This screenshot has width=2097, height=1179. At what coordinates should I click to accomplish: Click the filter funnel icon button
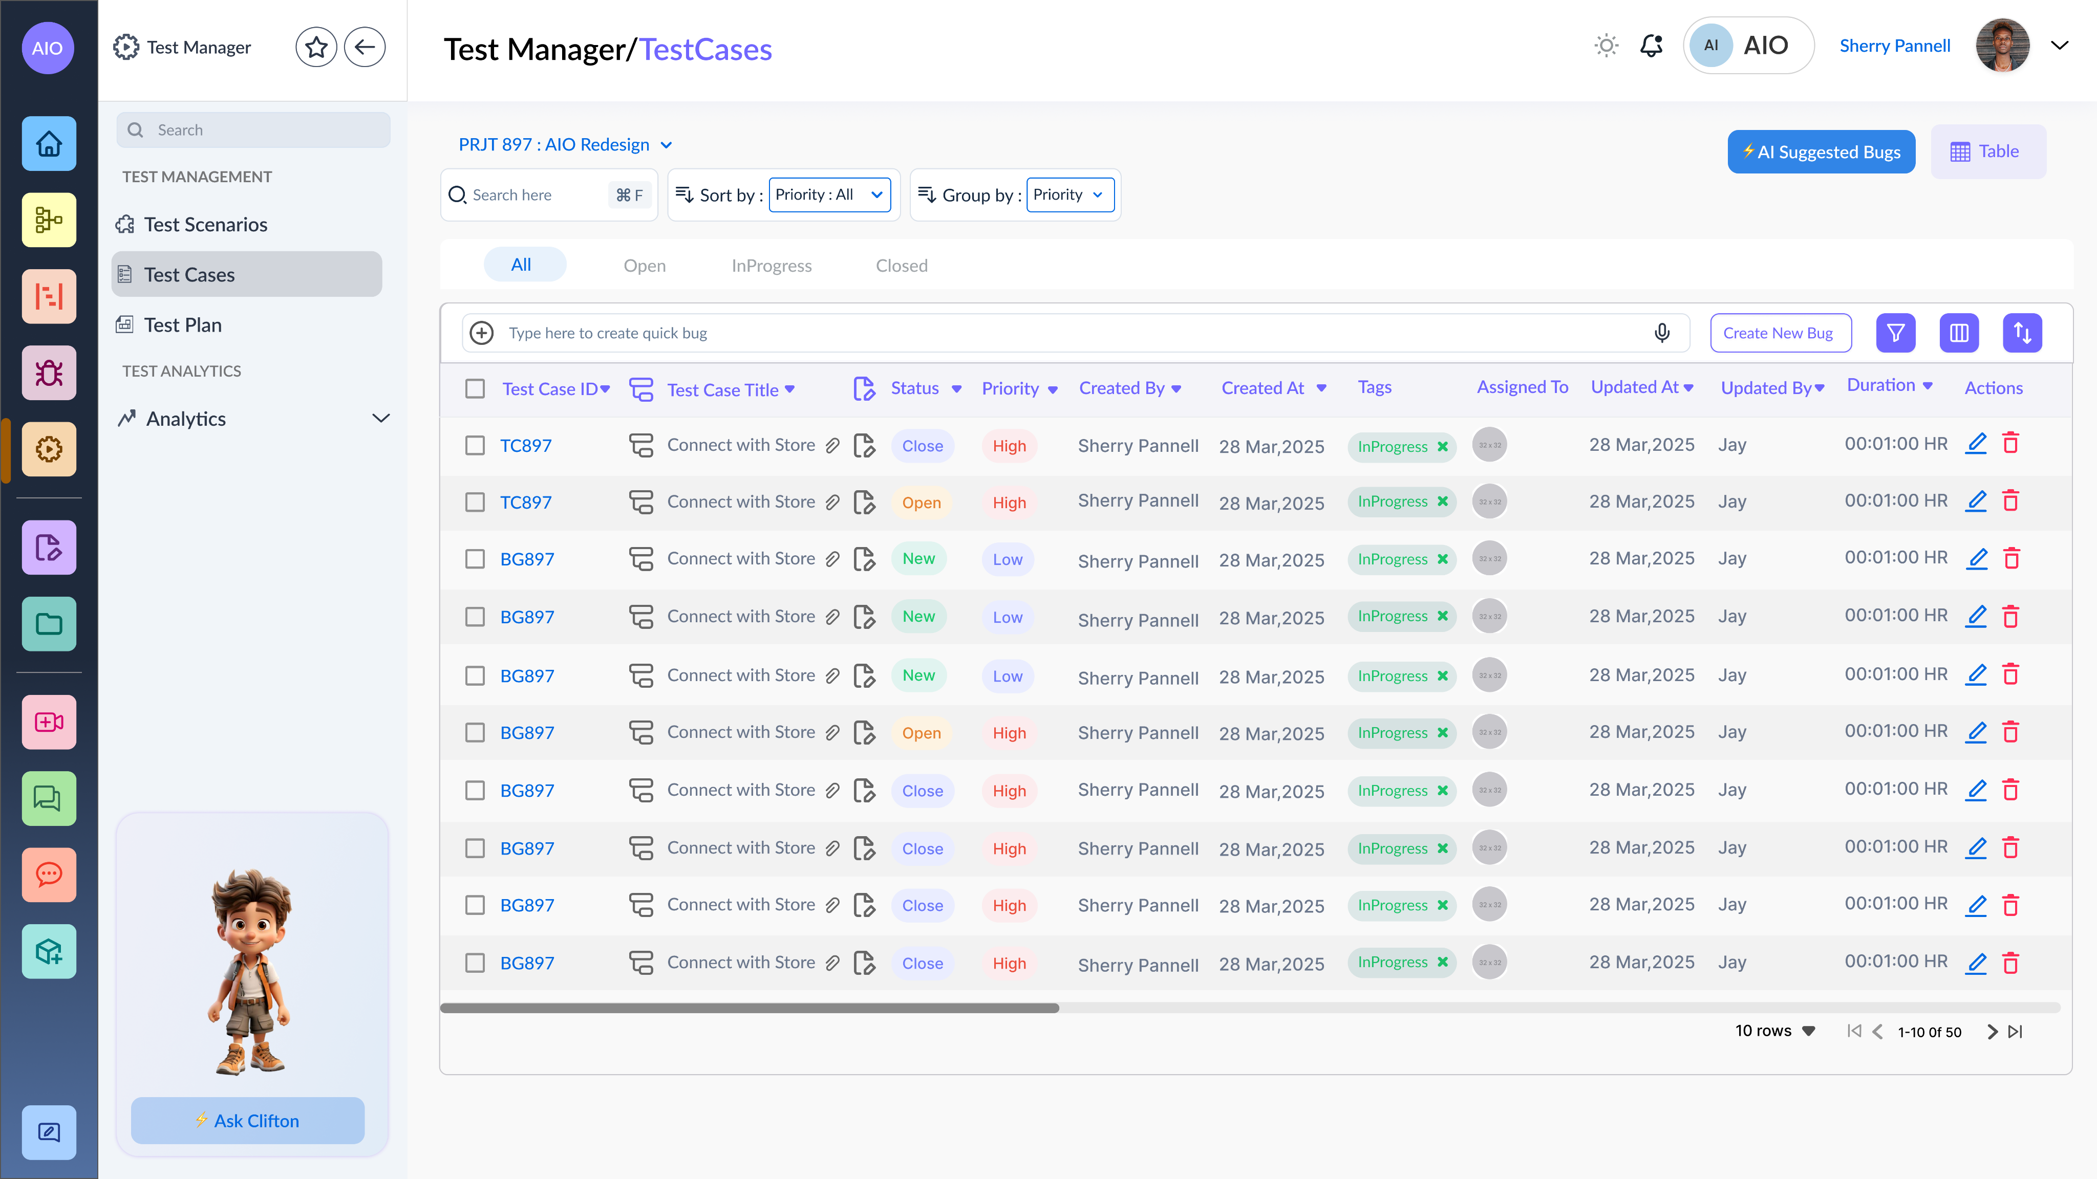click(1895, 333)
